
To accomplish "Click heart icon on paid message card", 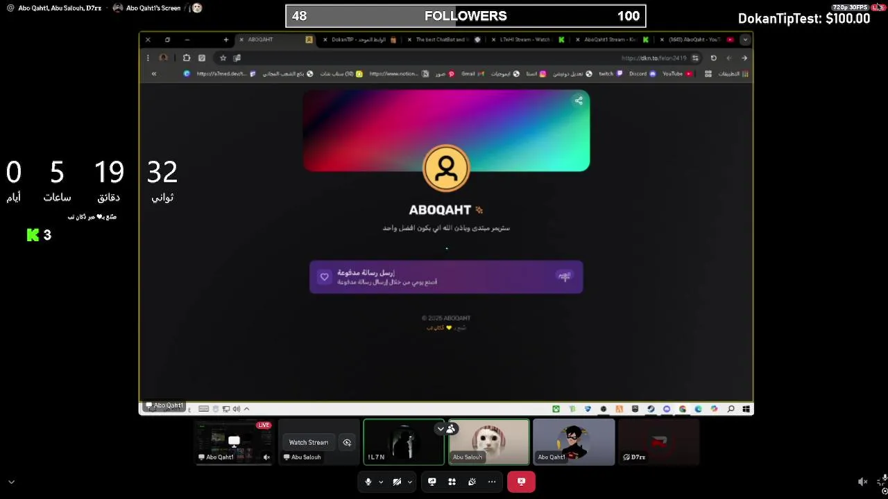I will pyautogui.click(x=324, y=277).
